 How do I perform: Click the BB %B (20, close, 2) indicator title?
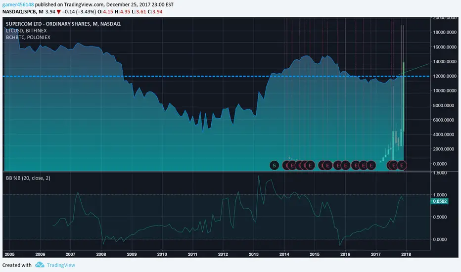coord(28,178)
